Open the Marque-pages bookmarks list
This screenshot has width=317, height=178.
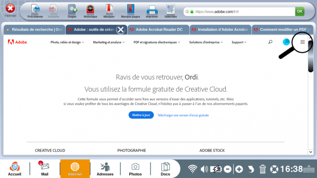tap(130, 11)
